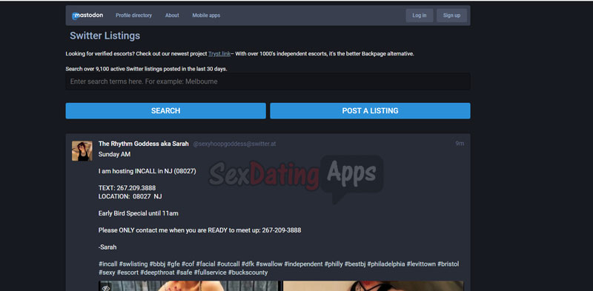Focus the listings search terms field
The height and width of the screenshot is (291, 593).
point(268,81)
